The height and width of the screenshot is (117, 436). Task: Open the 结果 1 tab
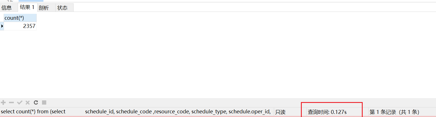(x=27, y=7)
